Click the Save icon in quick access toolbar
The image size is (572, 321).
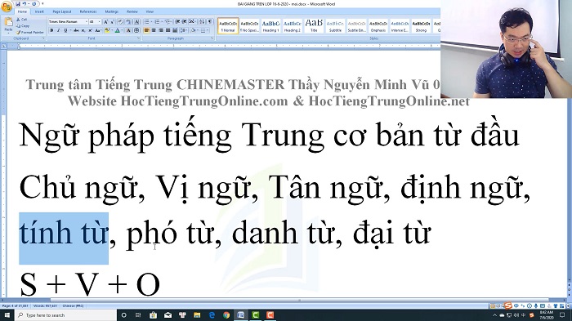coord(17,4)
